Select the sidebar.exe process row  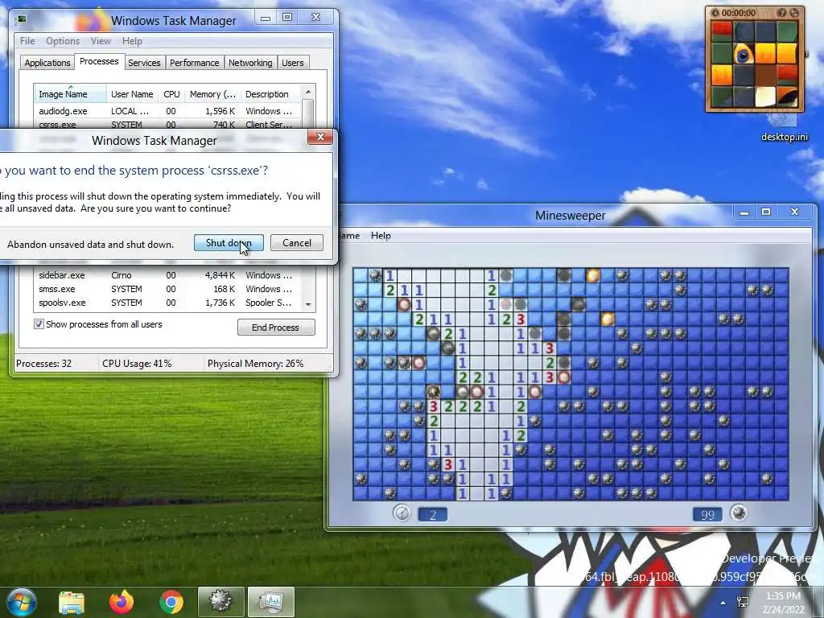pos(168,275)
